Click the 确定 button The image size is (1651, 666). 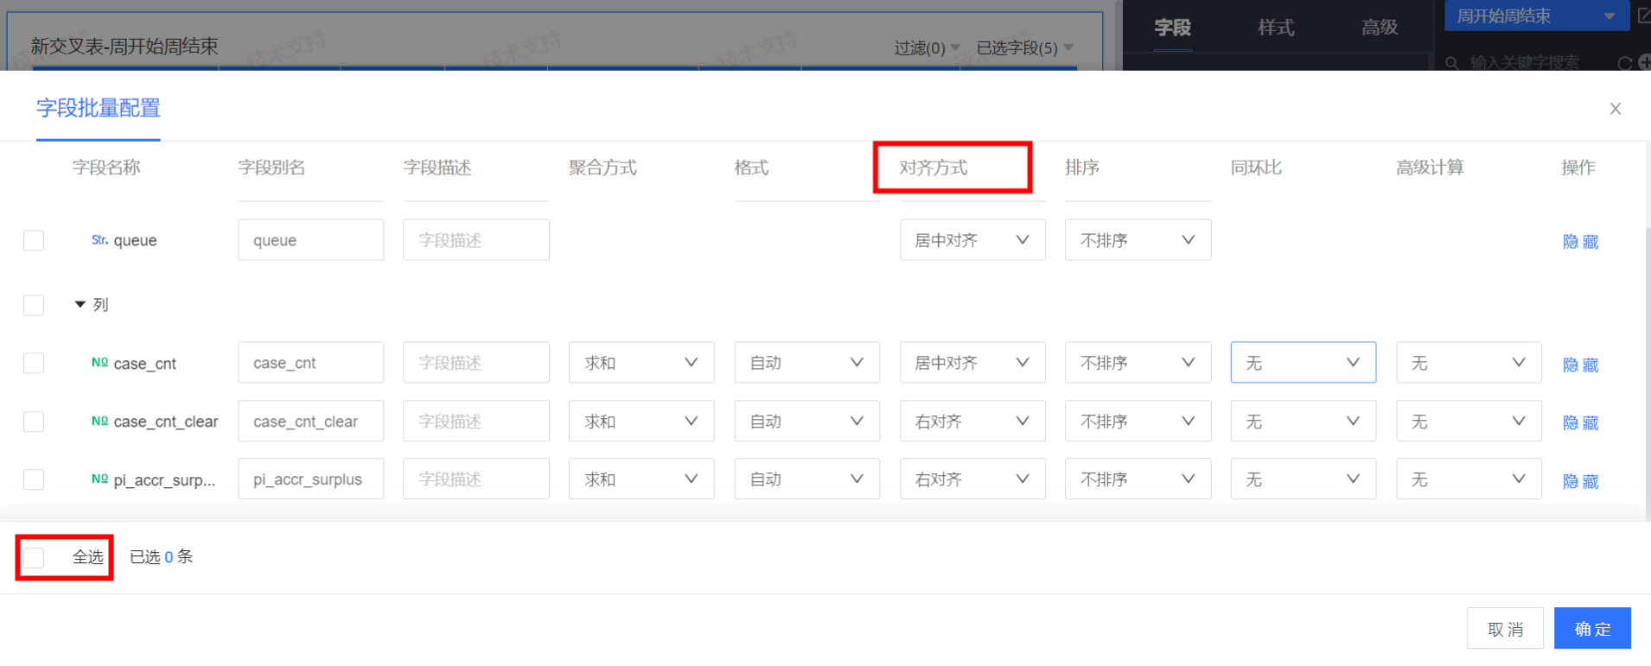point(1591,629)
